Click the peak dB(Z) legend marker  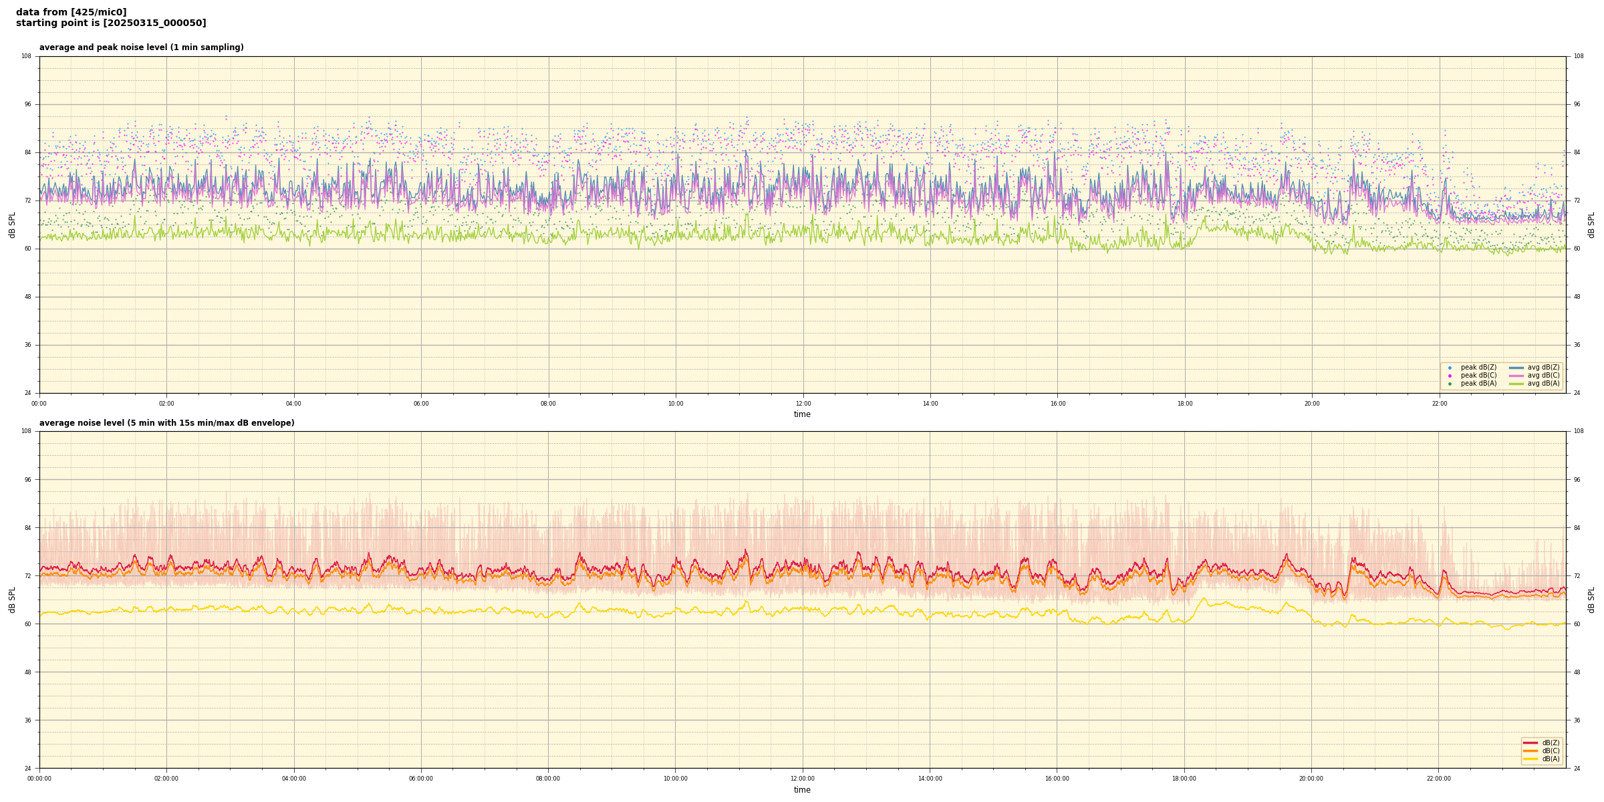click(x=1450, y=368)
